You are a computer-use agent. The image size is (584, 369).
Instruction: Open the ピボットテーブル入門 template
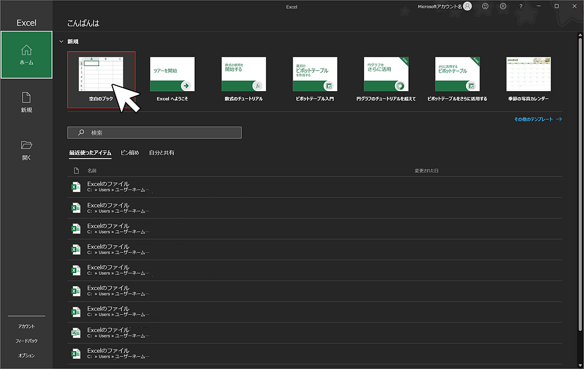tap(315, 79)
